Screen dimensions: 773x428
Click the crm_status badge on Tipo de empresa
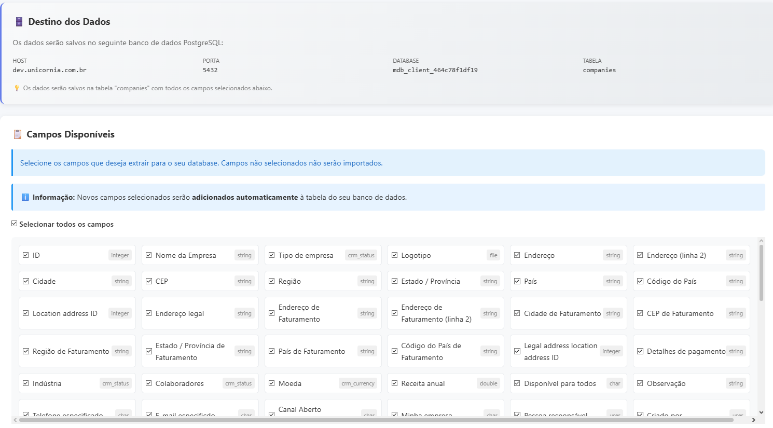click(361, 255)
